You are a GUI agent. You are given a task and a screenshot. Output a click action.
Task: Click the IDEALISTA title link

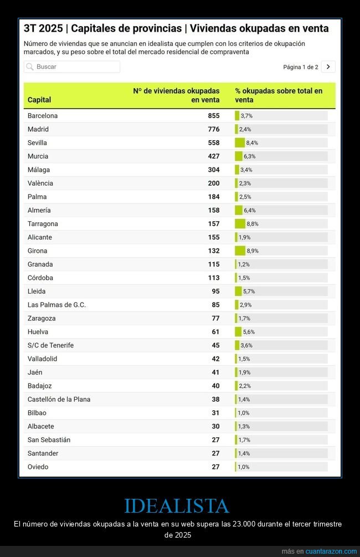(177, 505)
